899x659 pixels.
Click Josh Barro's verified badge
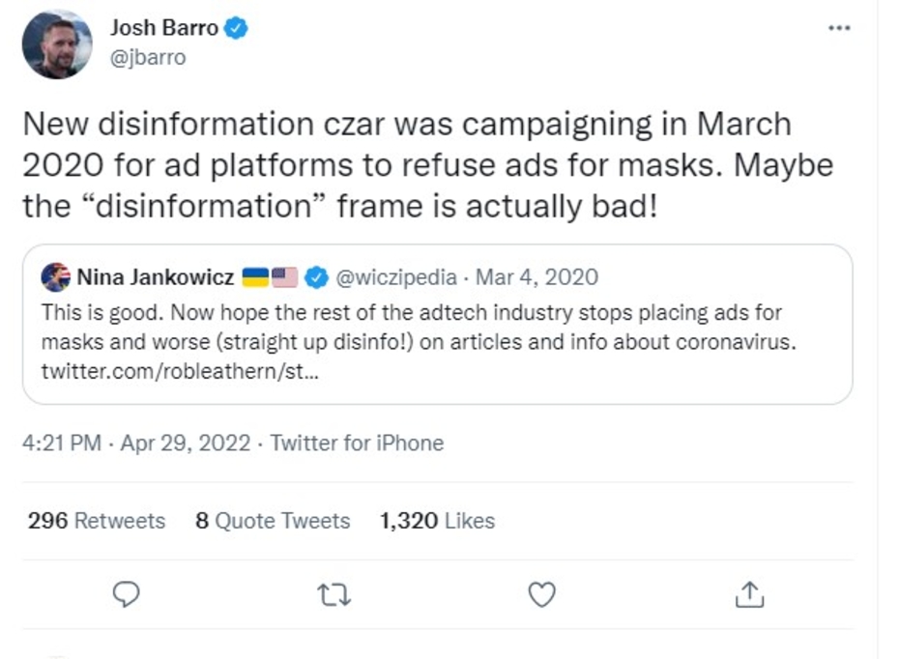[x=238, y=29]
